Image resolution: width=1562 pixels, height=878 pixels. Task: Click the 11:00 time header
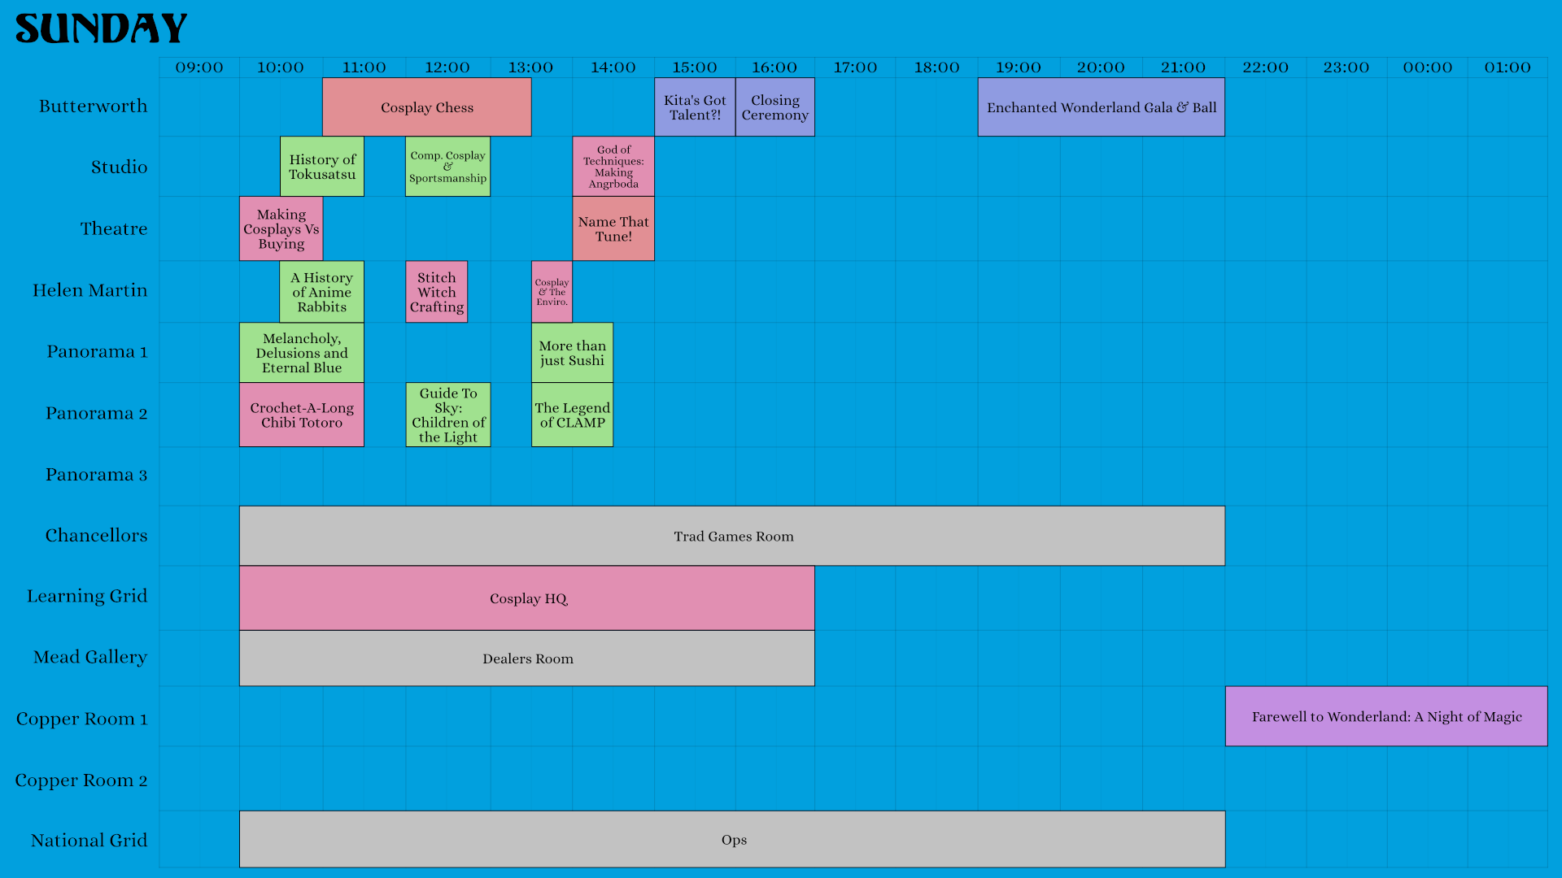[364, 67]
